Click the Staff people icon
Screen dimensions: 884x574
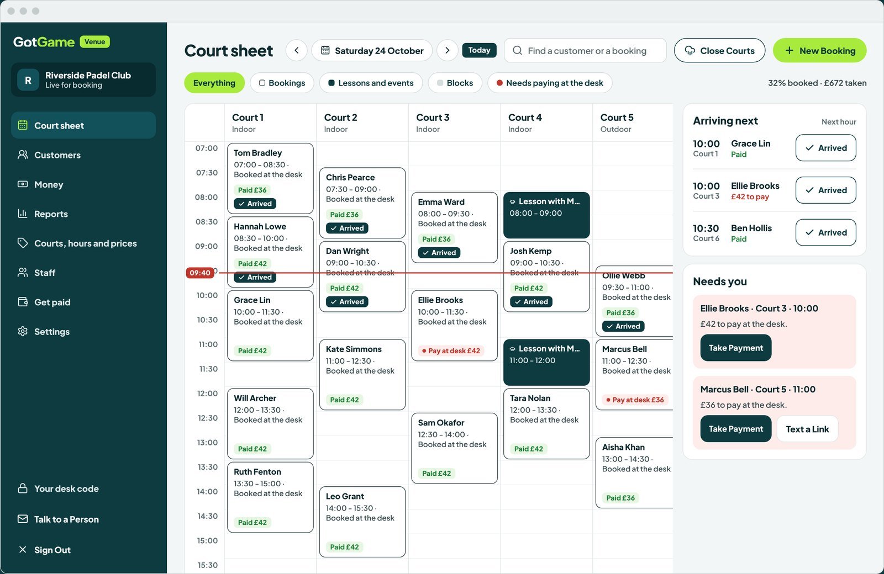tap(23, 273)
